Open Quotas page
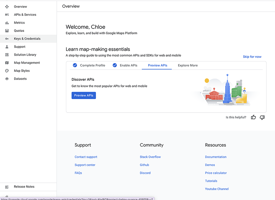The width and height of the screenshot is (275, 200). coord(28,31)
